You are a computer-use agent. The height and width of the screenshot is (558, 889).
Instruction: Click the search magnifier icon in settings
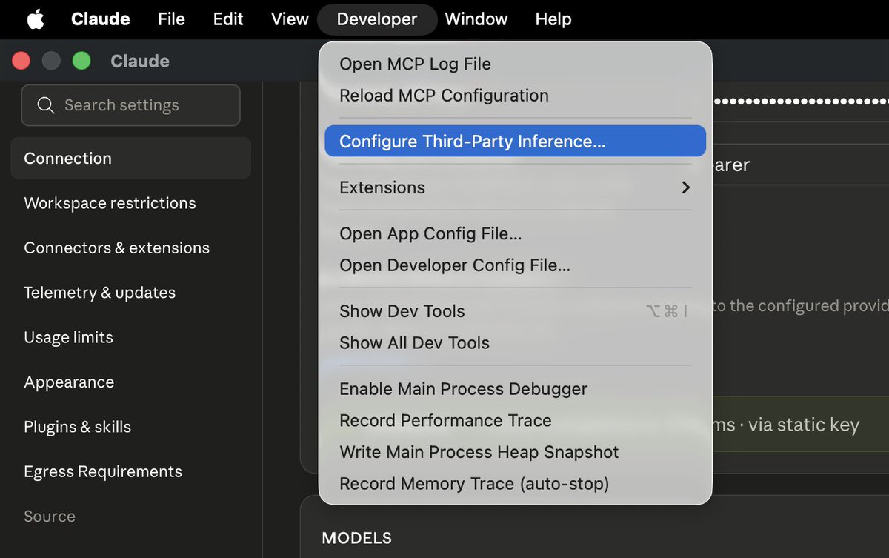click(x=45, y=105)
